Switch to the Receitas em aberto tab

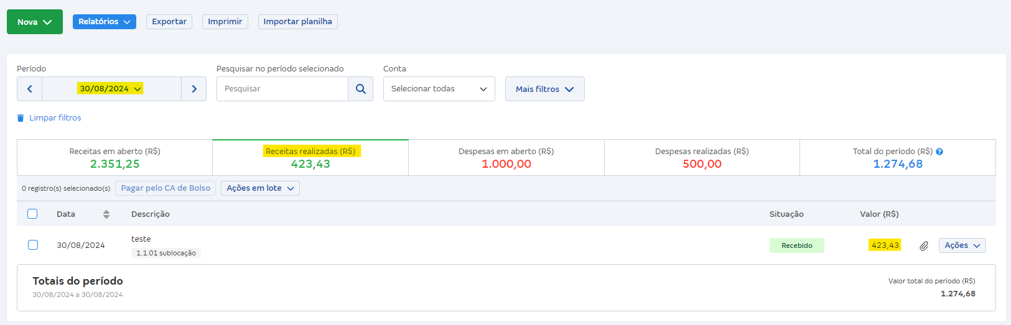pyautogui.click(x=114, y=158)
